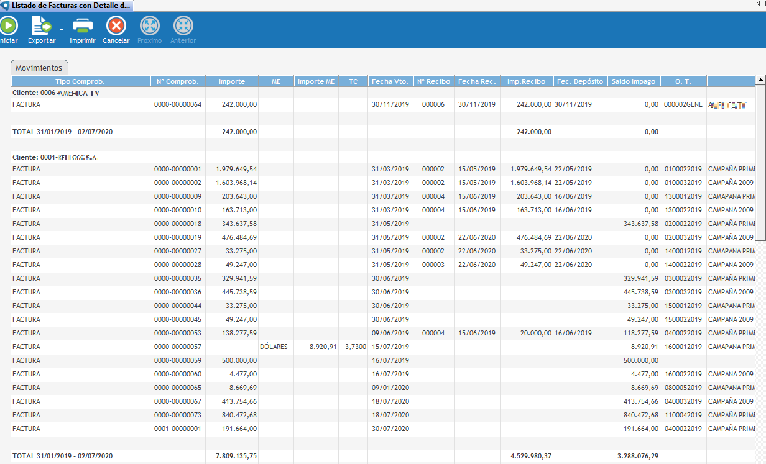Select the Tipo Comprob. column header
Screen dimensions: 766x464
80,81
